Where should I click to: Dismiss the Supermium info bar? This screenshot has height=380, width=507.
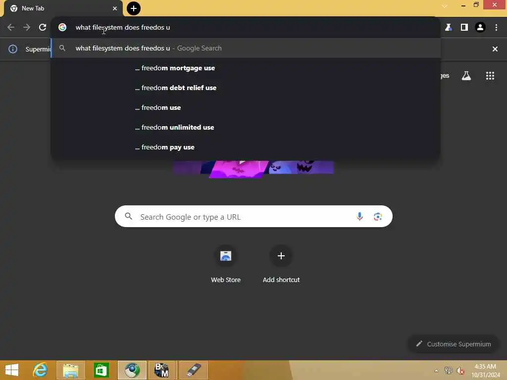(495, 49)
